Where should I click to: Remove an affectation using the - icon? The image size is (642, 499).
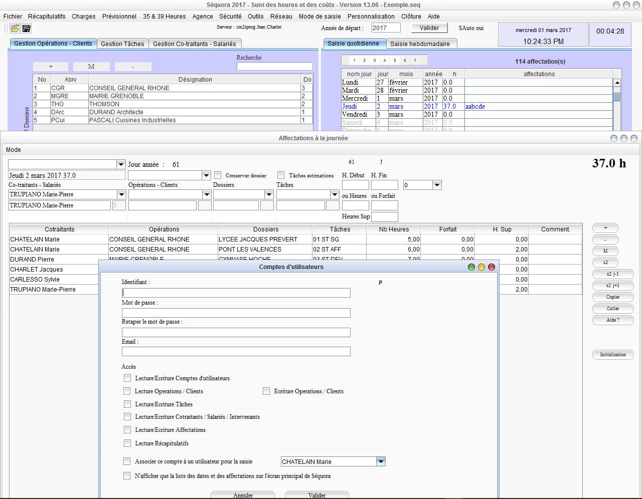point(605,239)
